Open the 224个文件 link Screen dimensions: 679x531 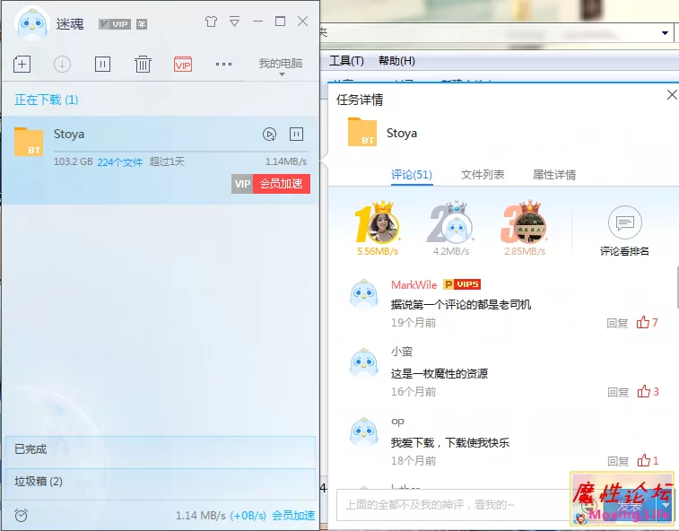(x=120, y=162)
